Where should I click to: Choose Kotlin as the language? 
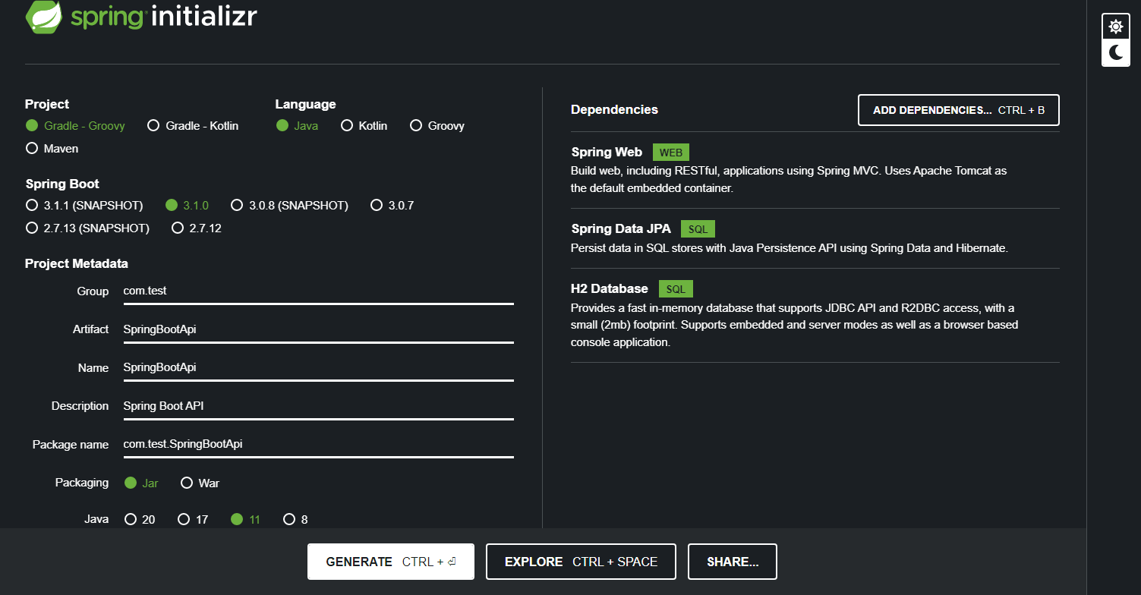pos(364,126)
